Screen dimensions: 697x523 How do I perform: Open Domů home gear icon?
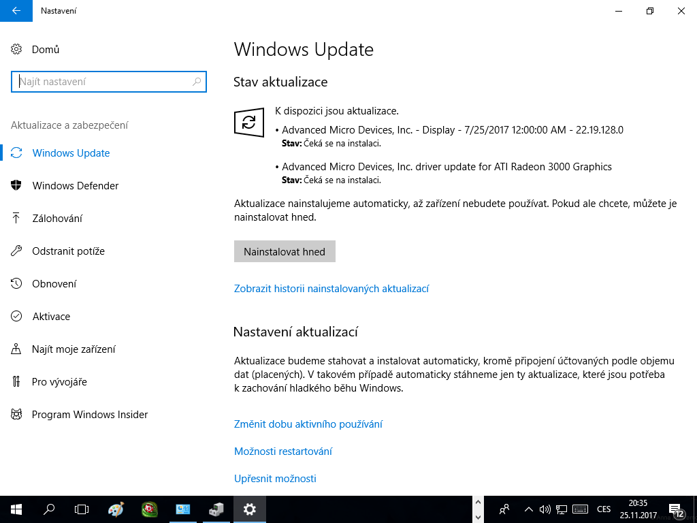[x=16, y=49]
